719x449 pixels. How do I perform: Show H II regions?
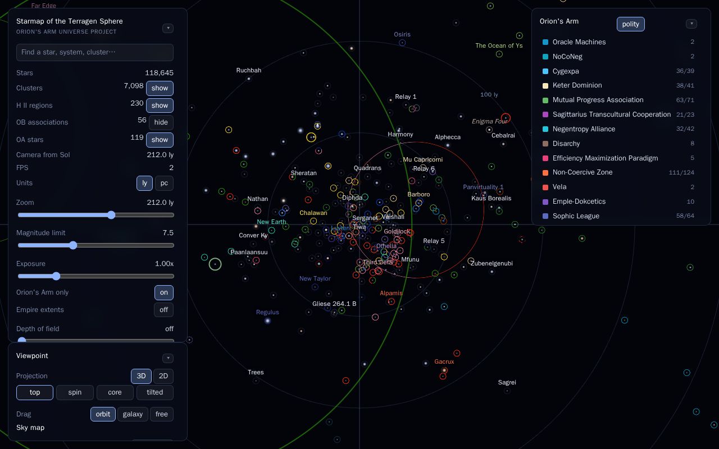160,106
